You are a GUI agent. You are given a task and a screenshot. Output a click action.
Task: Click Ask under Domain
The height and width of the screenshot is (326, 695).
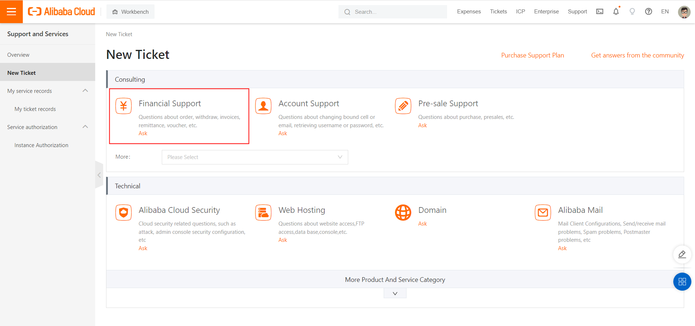[x=422, y=224]
